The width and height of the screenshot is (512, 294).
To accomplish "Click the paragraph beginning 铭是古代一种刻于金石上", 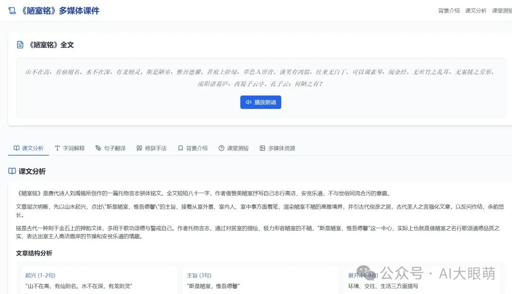I will (x=258, y=232).
